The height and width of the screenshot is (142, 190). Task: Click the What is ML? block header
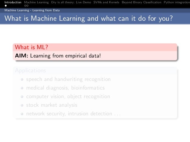pyautogui.click(x=32, y=47)
